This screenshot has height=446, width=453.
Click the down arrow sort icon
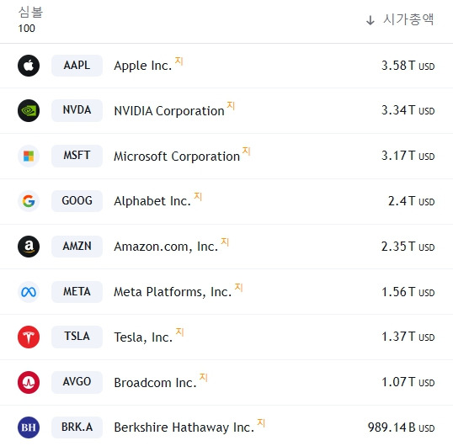[x=370, y=20]
